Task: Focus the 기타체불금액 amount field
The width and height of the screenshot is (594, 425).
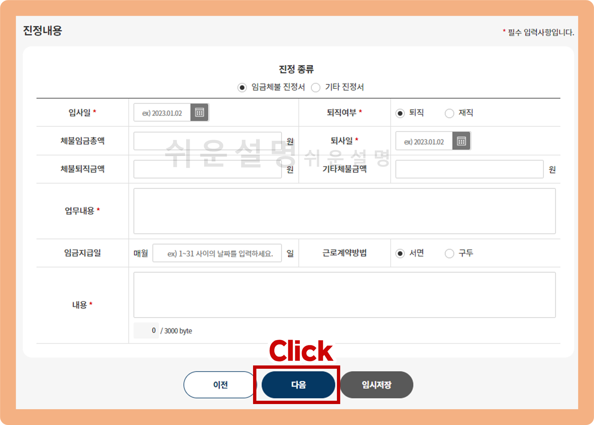Action: click(x=469, y=169)
